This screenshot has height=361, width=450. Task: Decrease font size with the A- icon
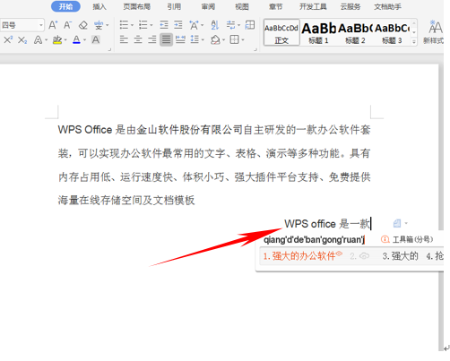67,25
